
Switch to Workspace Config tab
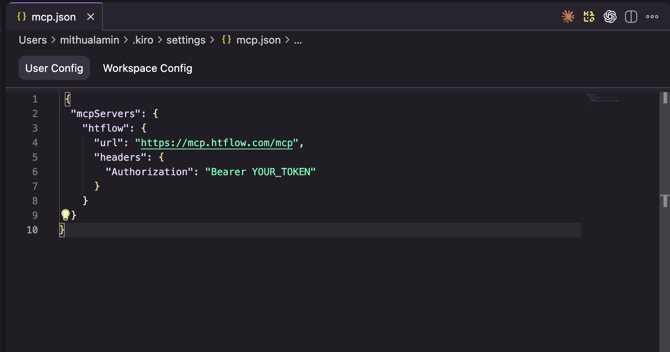tap(147, 68)
